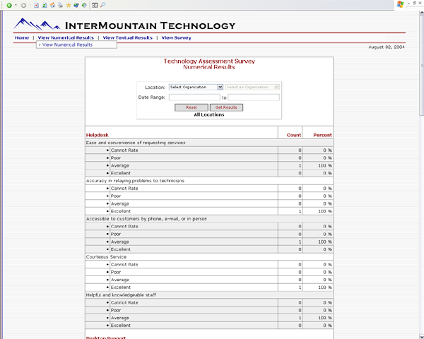This screenshot has width=424, height=339.
Task: Click Poor under Ease and convenience
Action: 116,158
